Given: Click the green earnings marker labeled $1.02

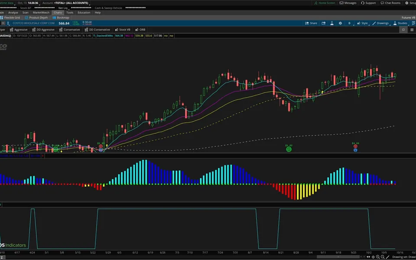Looking at the screenshot, I should pos(289,149).
